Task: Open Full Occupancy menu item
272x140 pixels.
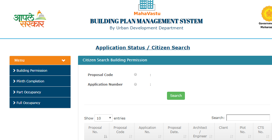Action: coord(40,103)
